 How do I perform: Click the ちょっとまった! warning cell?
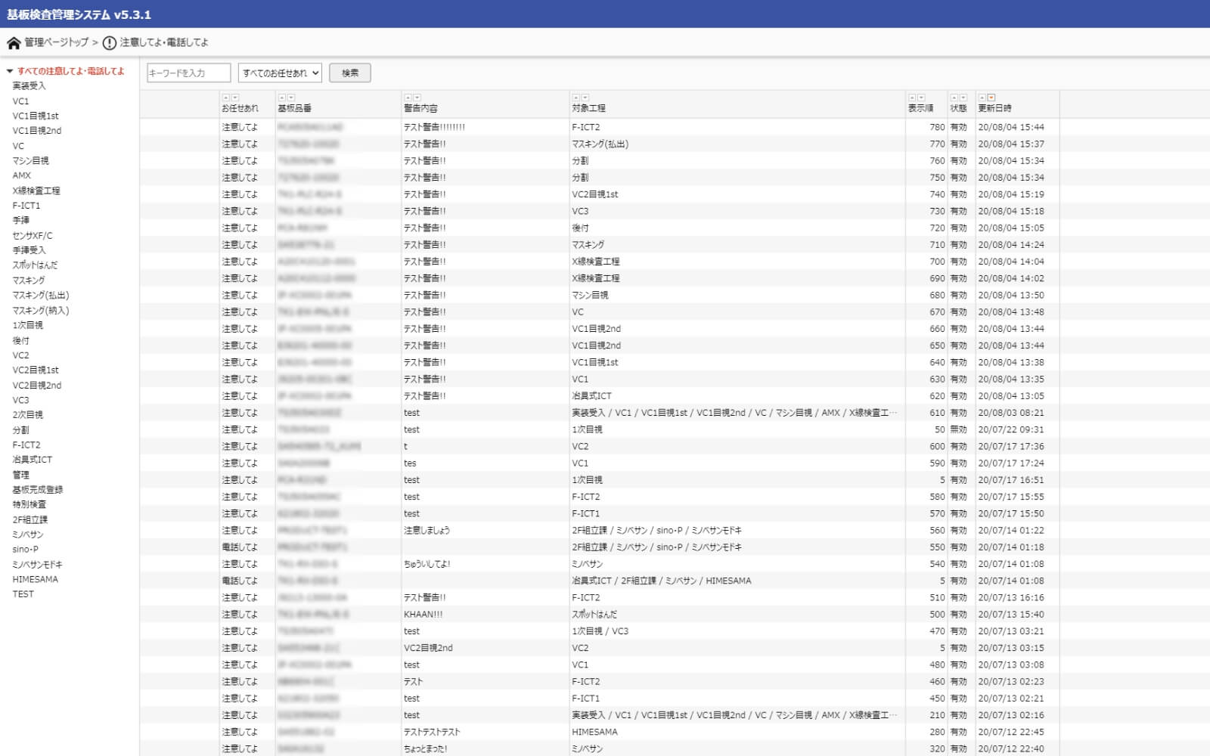coord(426,748)
